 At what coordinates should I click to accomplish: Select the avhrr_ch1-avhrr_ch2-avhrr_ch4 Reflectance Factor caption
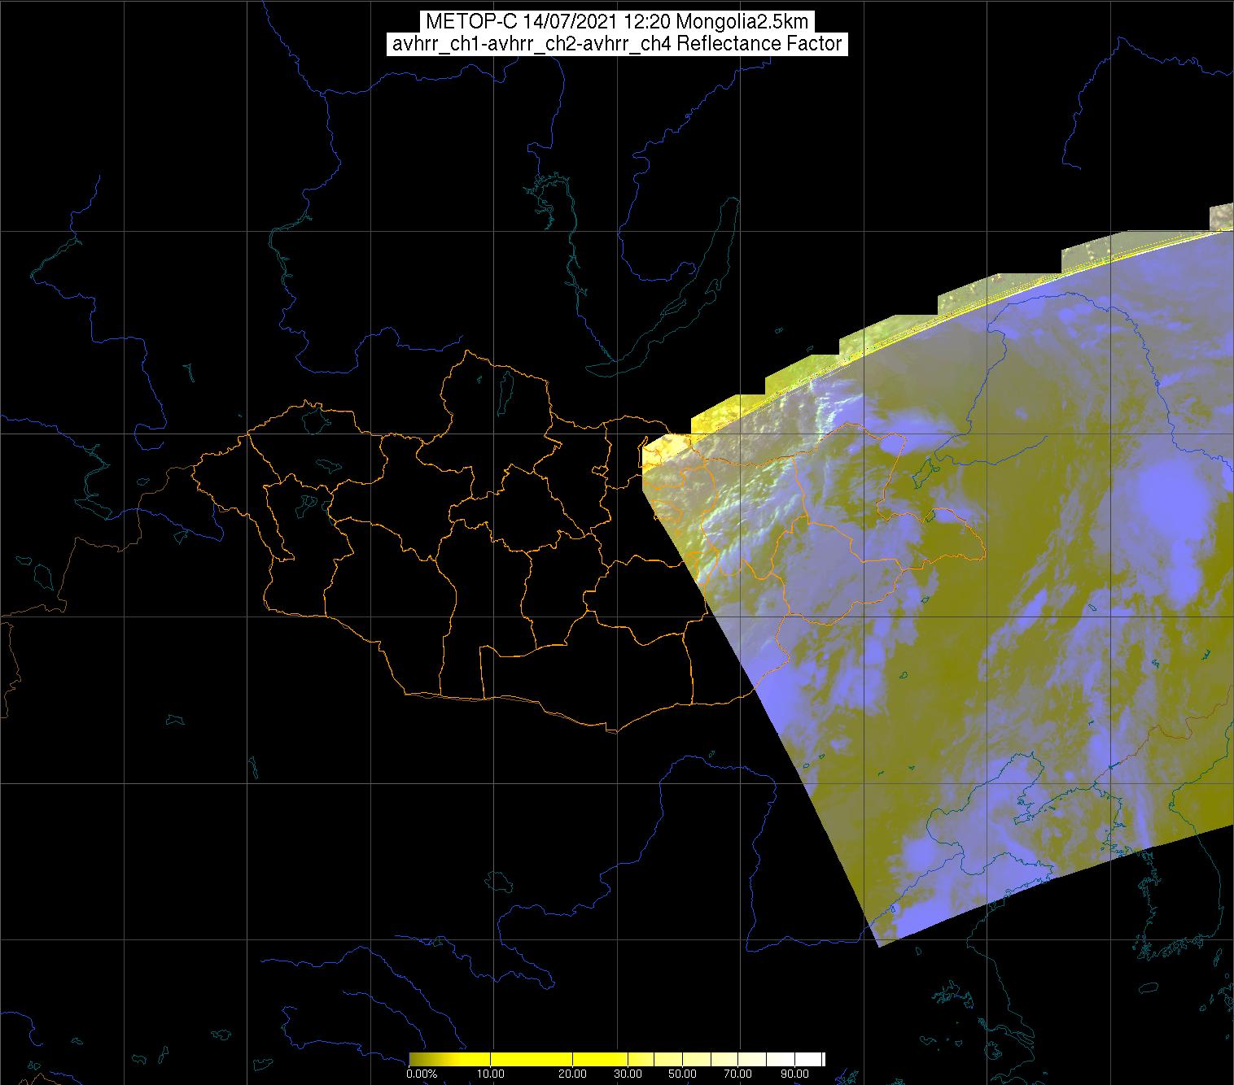click(x=616, y=44)
